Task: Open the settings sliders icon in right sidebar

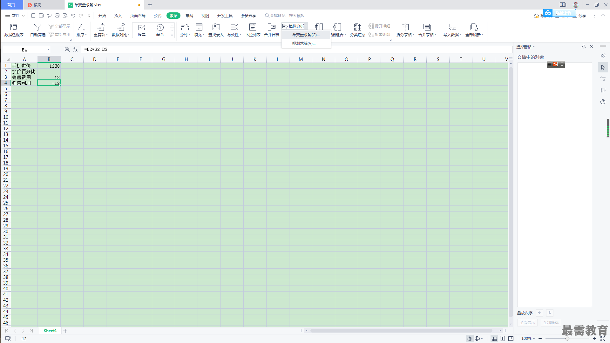Action: tap(603, 79)
